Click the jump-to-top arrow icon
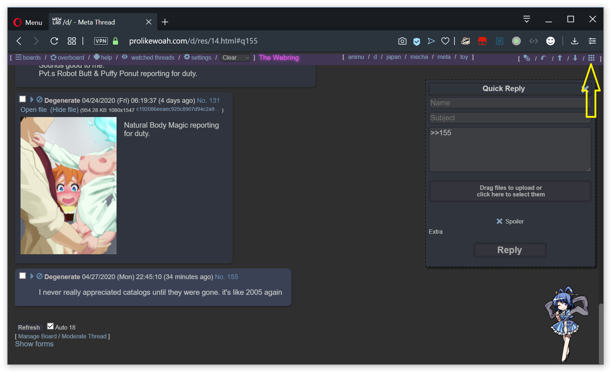The width and height of the screenshot is (611, 372). click(x=560, y=58)
